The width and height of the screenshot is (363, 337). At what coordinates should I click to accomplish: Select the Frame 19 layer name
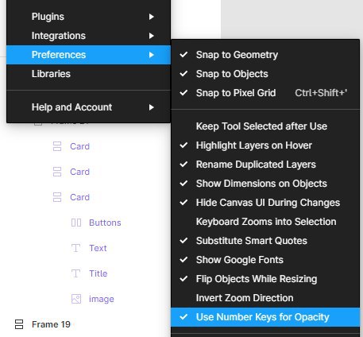click(51, 324)
